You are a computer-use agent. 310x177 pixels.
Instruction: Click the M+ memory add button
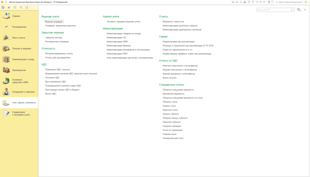tap(261, 2)
